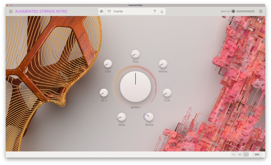This screenshot has height=165, width=271.
Task: Open the edit history list
Action: click(240, 154)
